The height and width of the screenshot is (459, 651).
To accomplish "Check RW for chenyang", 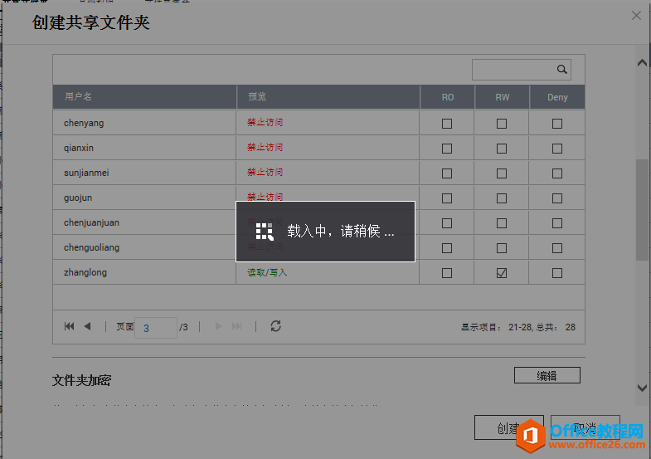I will pos(502,124).
